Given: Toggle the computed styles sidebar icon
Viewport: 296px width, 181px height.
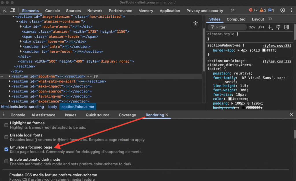Looking at the screenshot, I should [286, 27].
